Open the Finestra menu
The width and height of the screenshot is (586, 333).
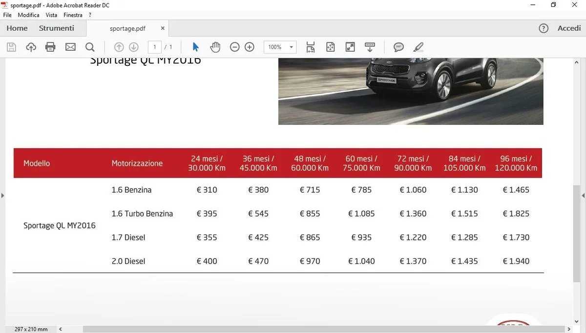pyautogui.click(x=73, y=15)
